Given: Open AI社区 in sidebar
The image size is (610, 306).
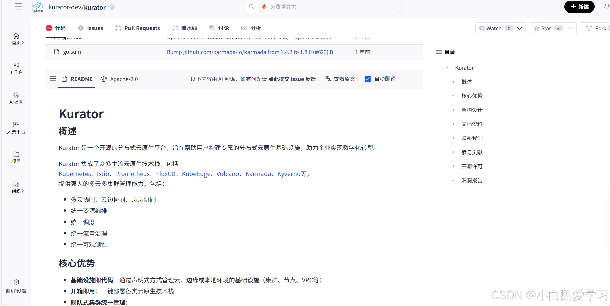Looking at the screenshot, I should (x=16, y=98).
